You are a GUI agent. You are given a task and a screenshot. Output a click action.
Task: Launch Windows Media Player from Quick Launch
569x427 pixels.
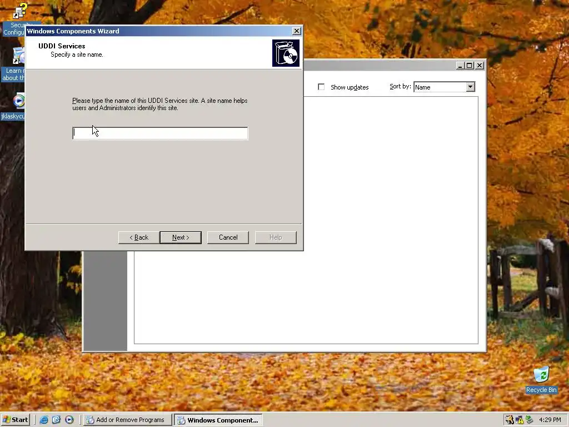[69, 420]
